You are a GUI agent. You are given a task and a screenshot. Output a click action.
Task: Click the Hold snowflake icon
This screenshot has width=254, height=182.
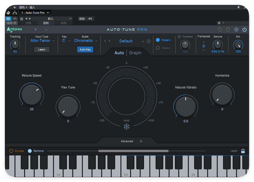(x=126, y=127)
